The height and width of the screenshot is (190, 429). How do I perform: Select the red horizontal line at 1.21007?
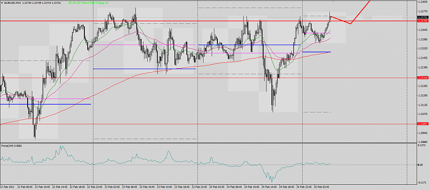(208, 124)
